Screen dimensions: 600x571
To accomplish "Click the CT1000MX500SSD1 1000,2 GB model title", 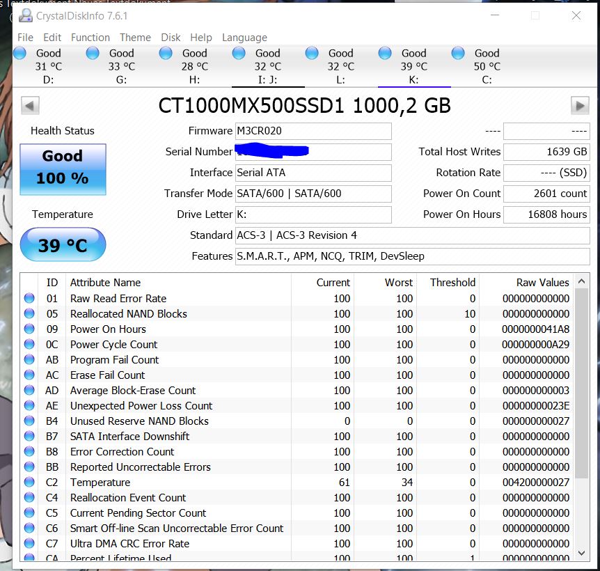I will [x=305, y=106].
